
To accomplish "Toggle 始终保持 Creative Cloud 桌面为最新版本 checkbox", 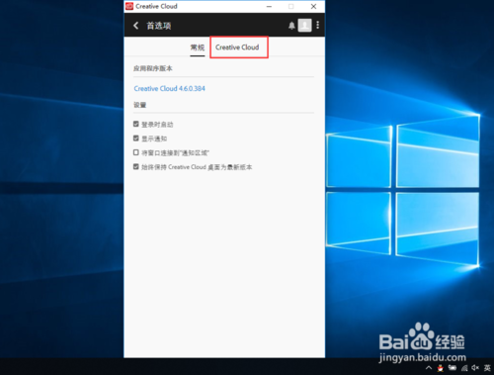I will pos(136,166).
